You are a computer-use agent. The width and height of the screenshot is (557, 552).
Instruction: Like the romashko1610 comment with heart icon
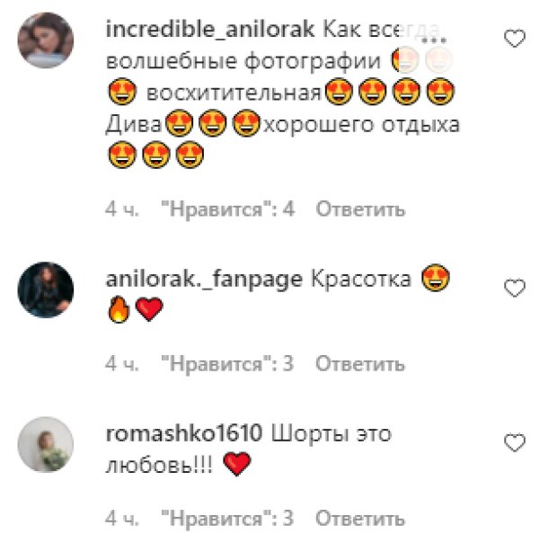(x=515, y=442)
